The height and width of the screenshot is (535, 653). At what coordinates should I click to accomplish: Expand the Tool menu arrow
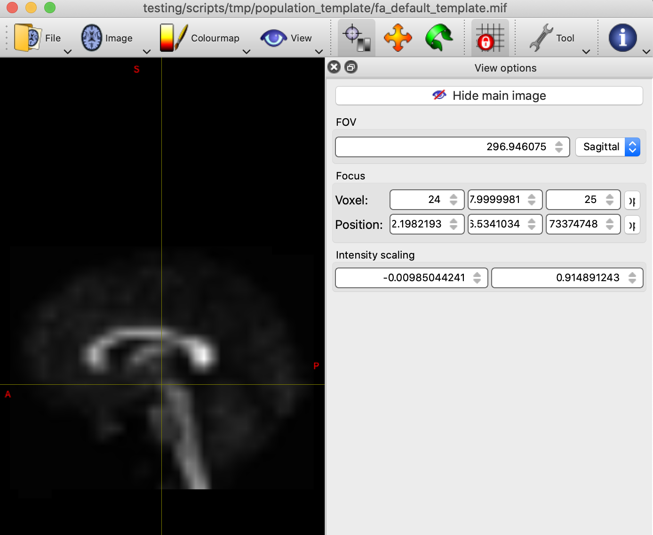point(586,52)
